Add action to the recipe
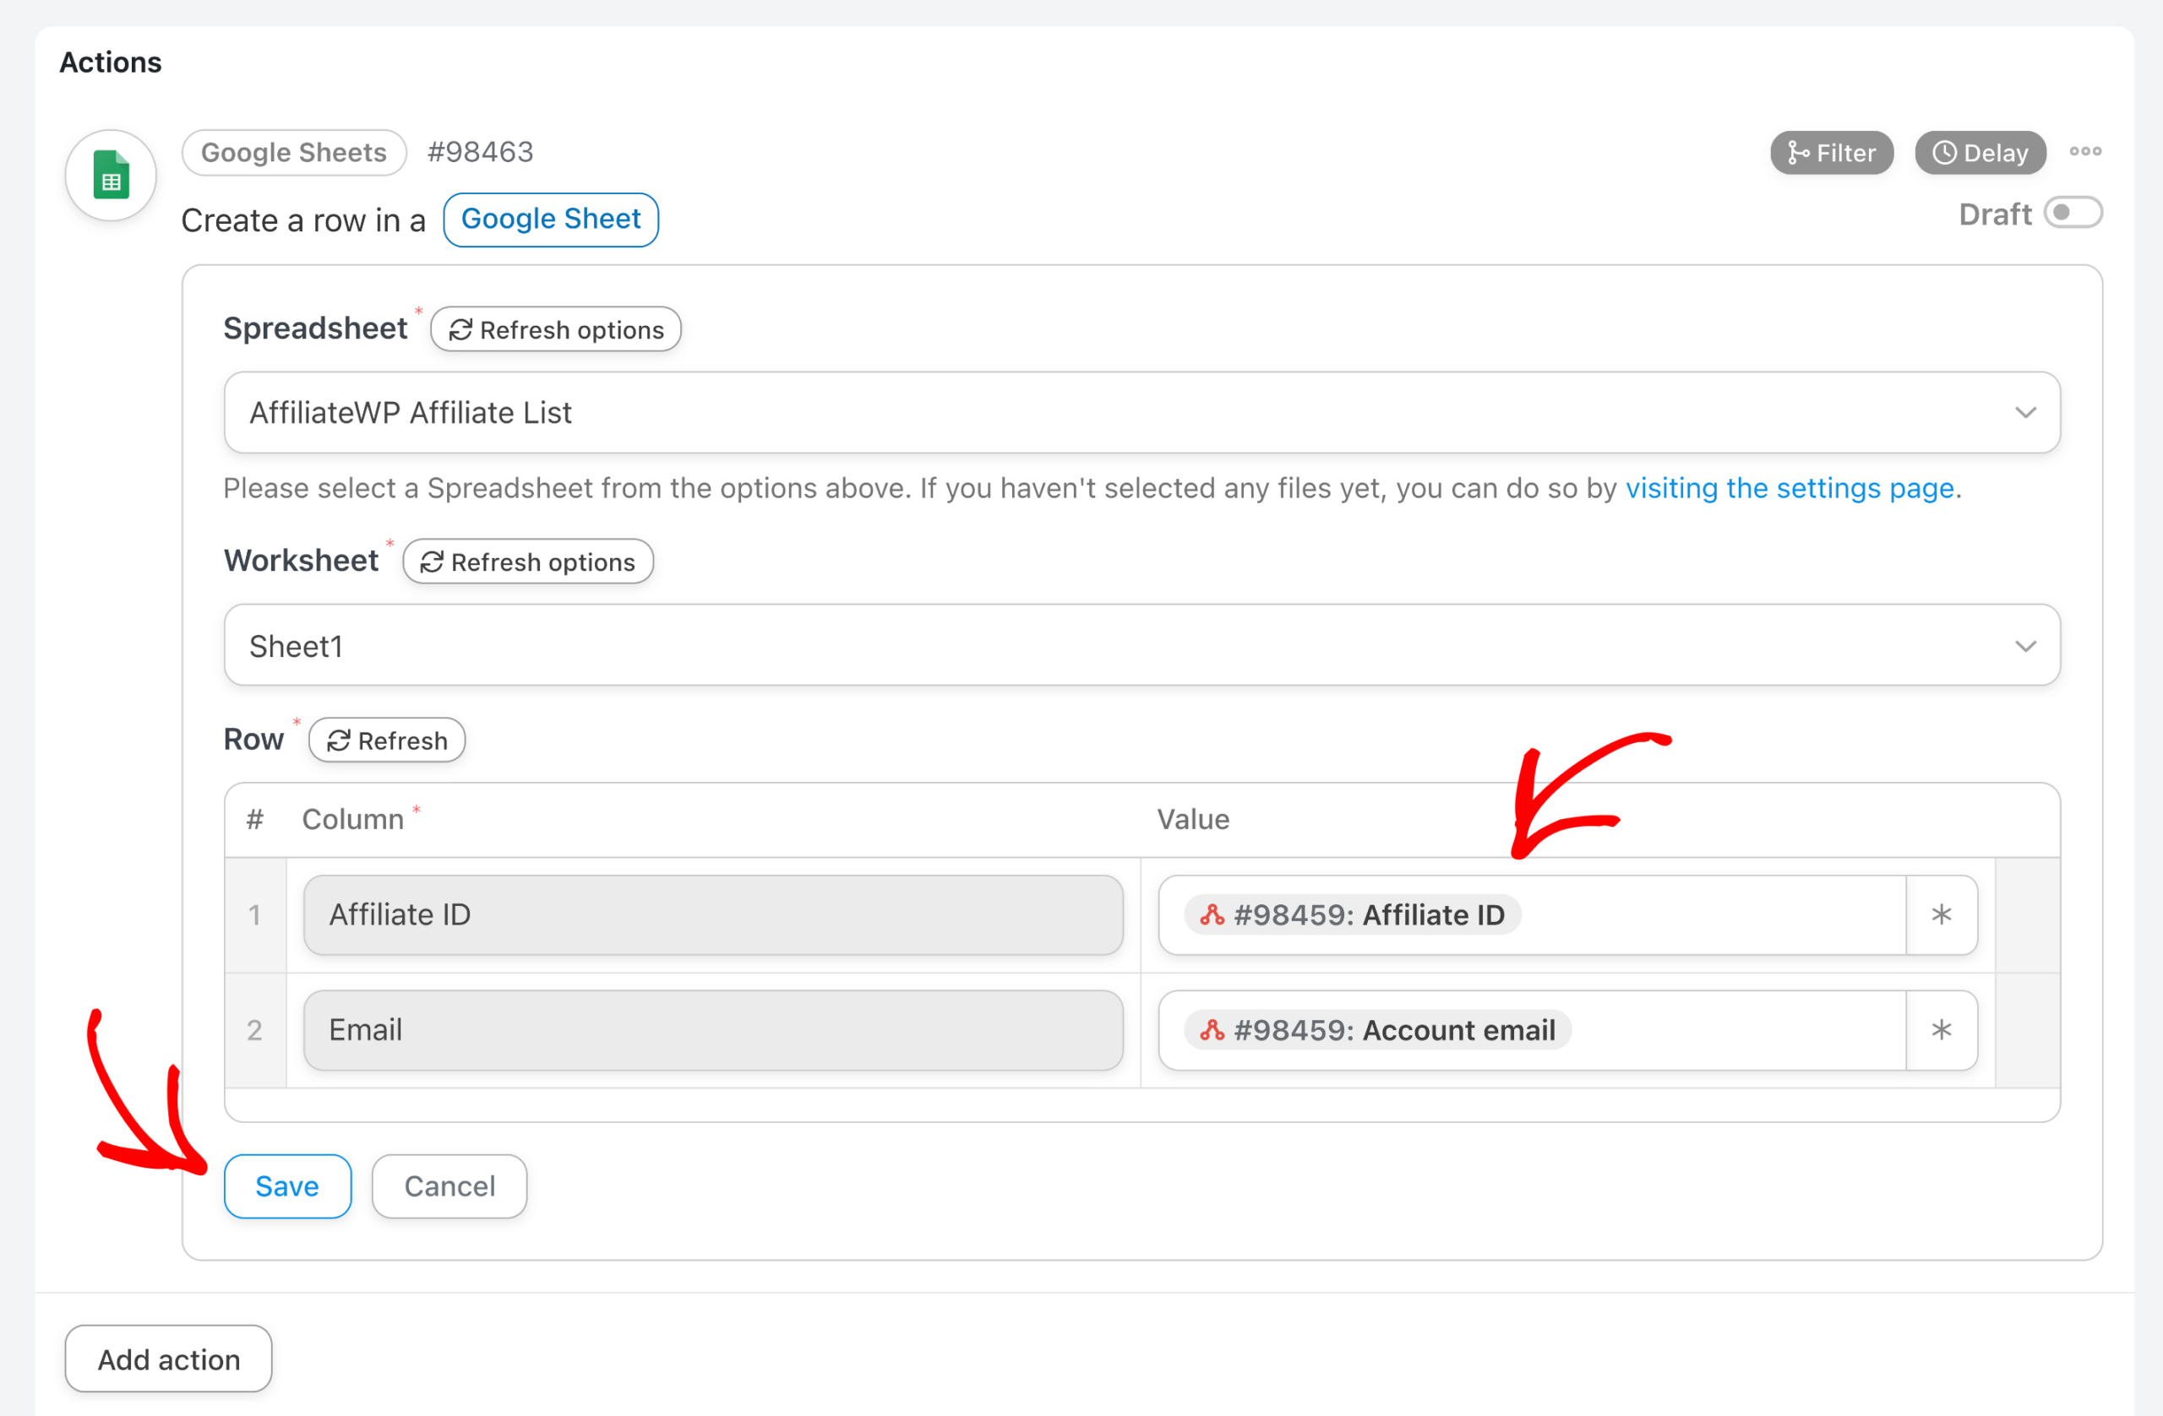 (x=169, y=1359)
